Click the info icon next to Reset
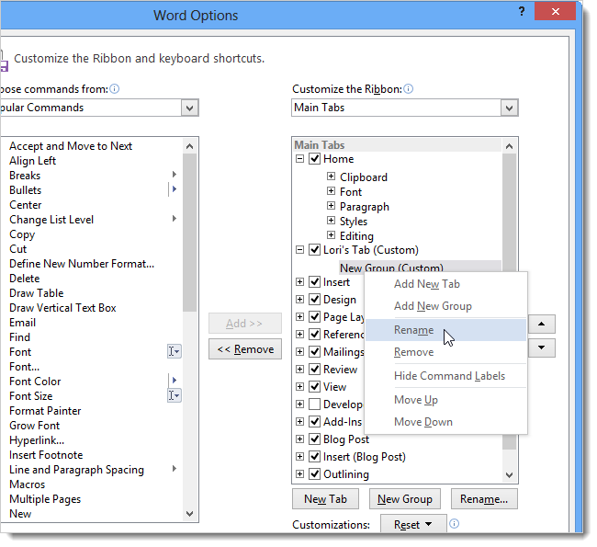597x547 pixels. pyautogui.click(x=454, y=524)
